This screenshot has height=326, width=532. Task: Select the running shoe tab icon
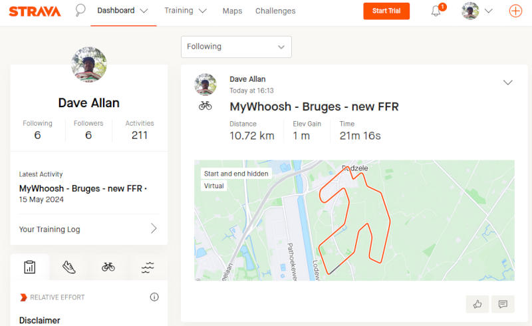coord(69,267)
